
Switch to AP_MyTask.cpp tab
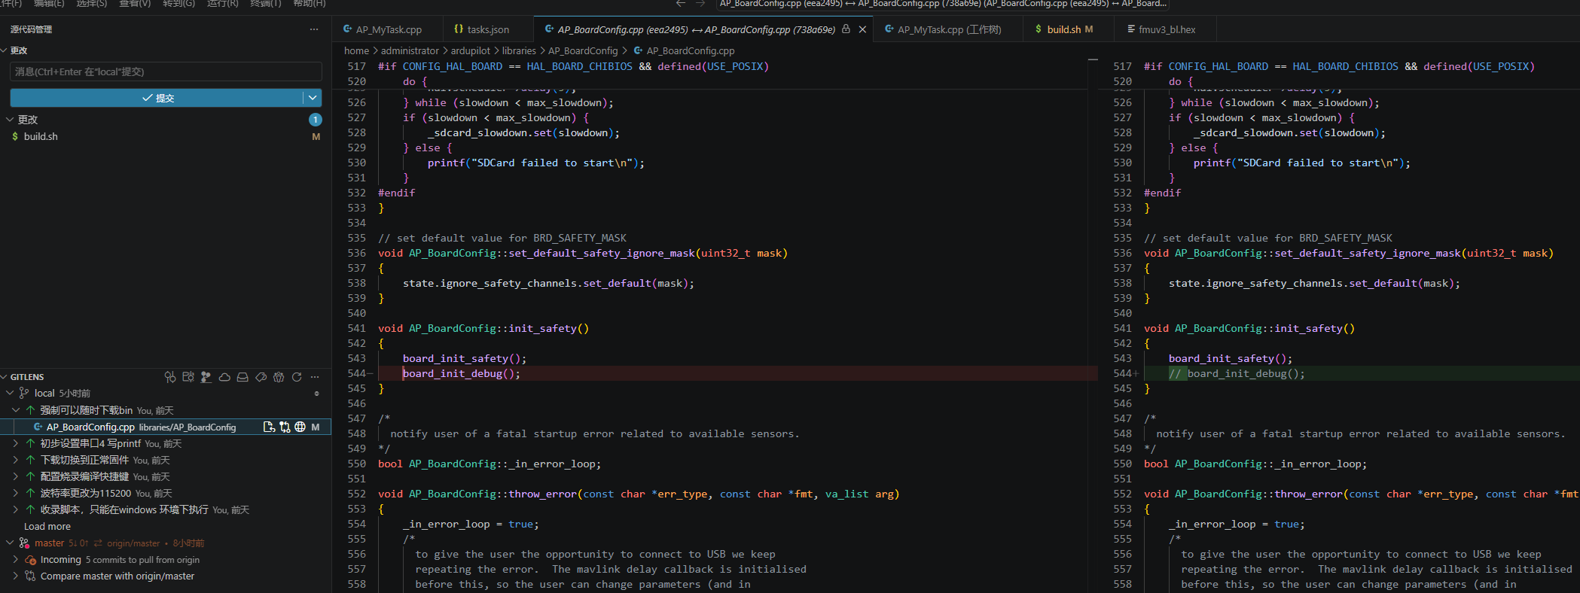(x=388, y=29)
